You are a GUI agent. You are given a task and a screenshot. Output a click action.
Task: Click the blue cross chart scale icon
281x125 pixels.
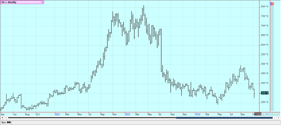point(270,114)
